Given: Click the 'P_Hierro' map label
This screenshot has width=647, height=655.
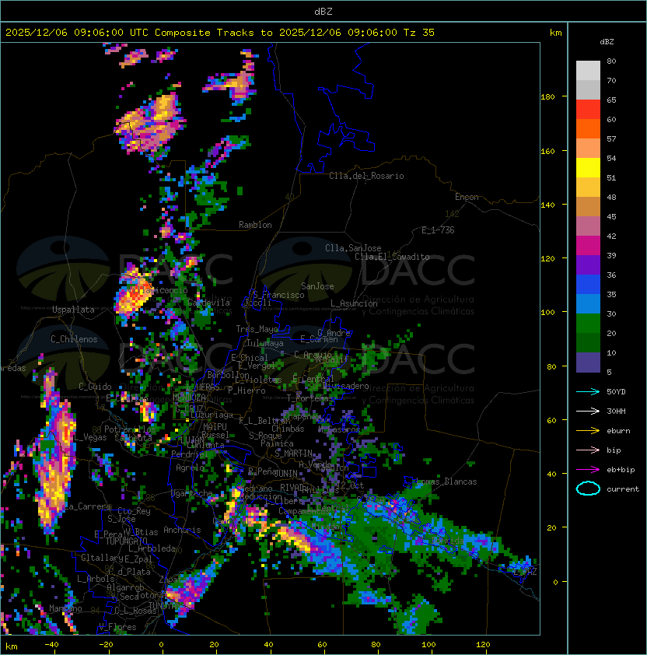Looking at the screenshot, I should click(x=247, y=391).
